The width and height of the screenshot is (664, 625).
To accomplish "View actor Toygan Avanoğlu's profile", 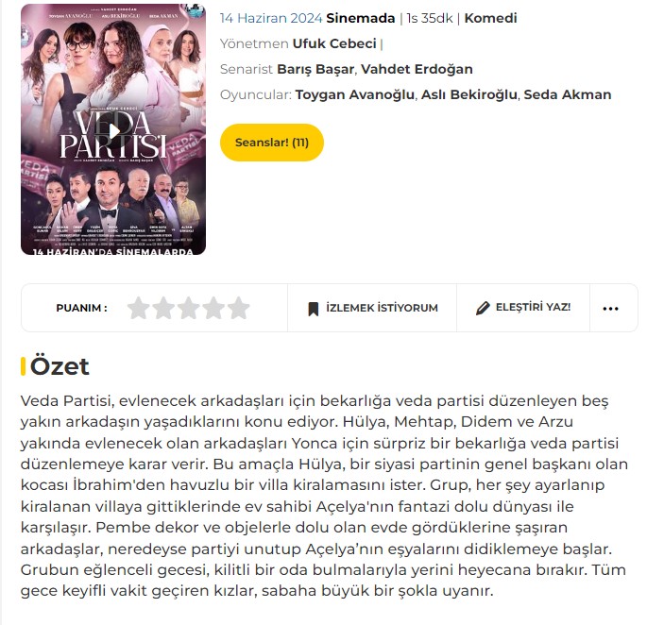I will (x=355, y=94).
